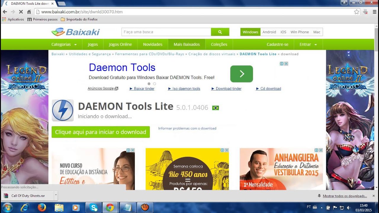This screenshot has height=213, width=379.
Task: Click Clique aqui para iniciar o download
Action: pyautogui.click(x=101, y=132)
